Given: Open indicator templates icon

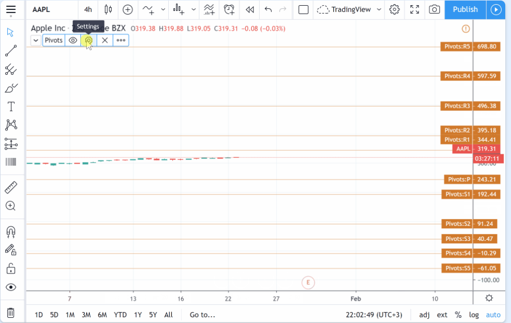Looking at the screenshot, I should (209, 9).
